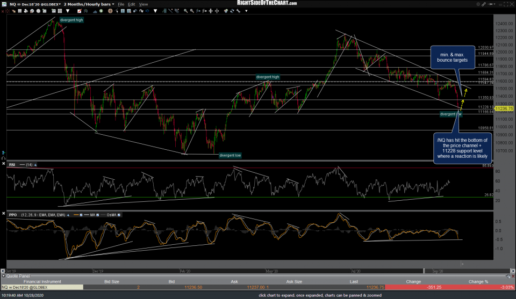The height and width of the screenshot is (299, 516).
Task: Select the diagonal trendline drawing tool
Action: (x=170, y=11)
